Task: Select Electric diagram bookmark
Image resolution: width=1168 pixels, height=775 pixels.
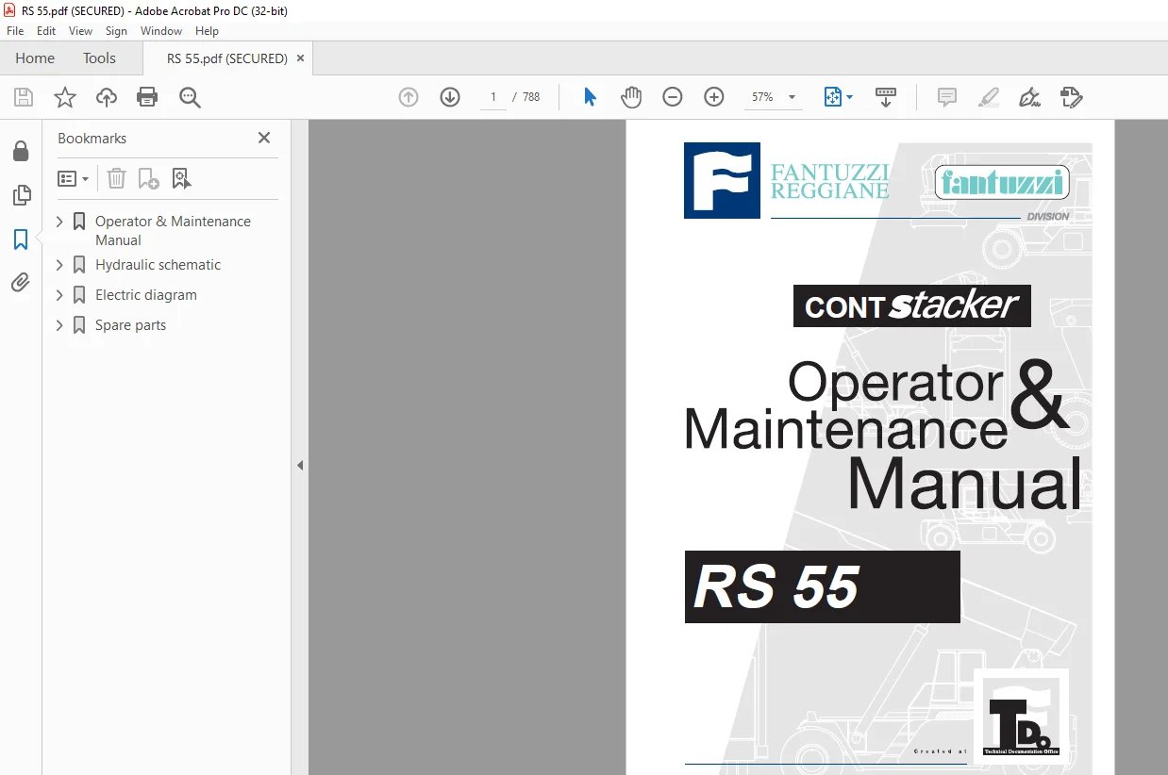Action: tap(146, 295)
